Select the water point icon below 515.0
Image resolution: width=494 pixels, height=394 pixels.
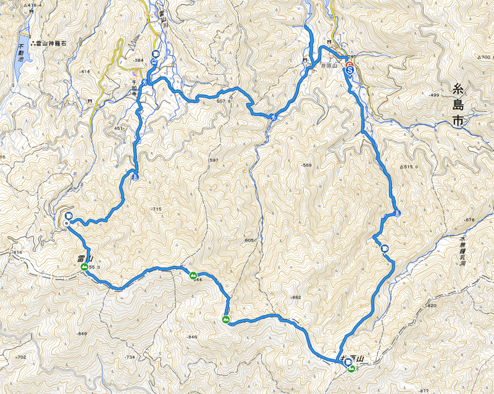(397, 214)
